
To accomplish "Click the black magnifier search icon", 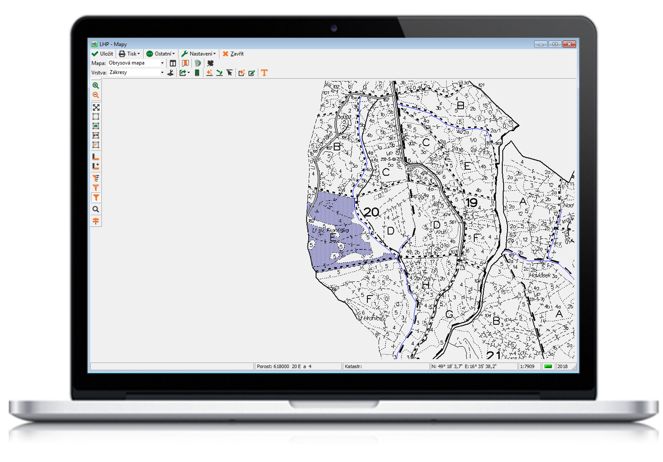I will coord(96,209).
